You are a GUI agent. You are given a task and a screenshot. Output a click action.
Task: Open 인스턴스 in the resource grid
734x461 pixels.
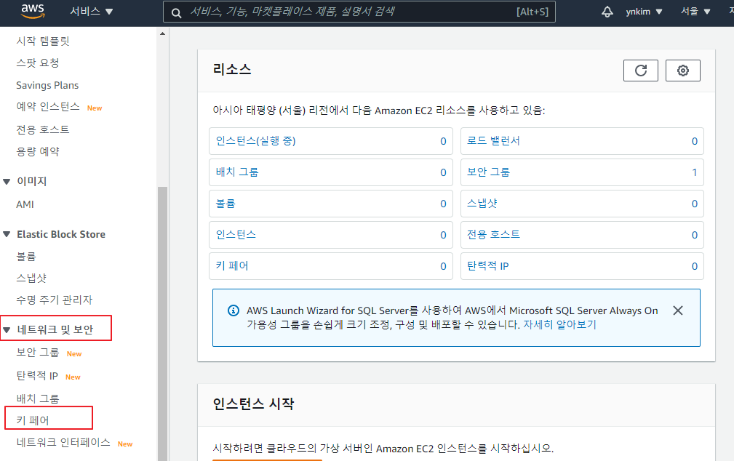(x=236, y=234)
